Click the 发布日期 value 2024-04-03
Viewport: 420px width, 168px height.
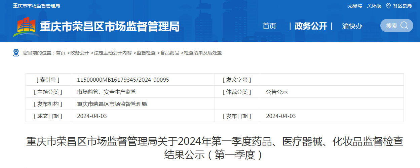point(281,116)
